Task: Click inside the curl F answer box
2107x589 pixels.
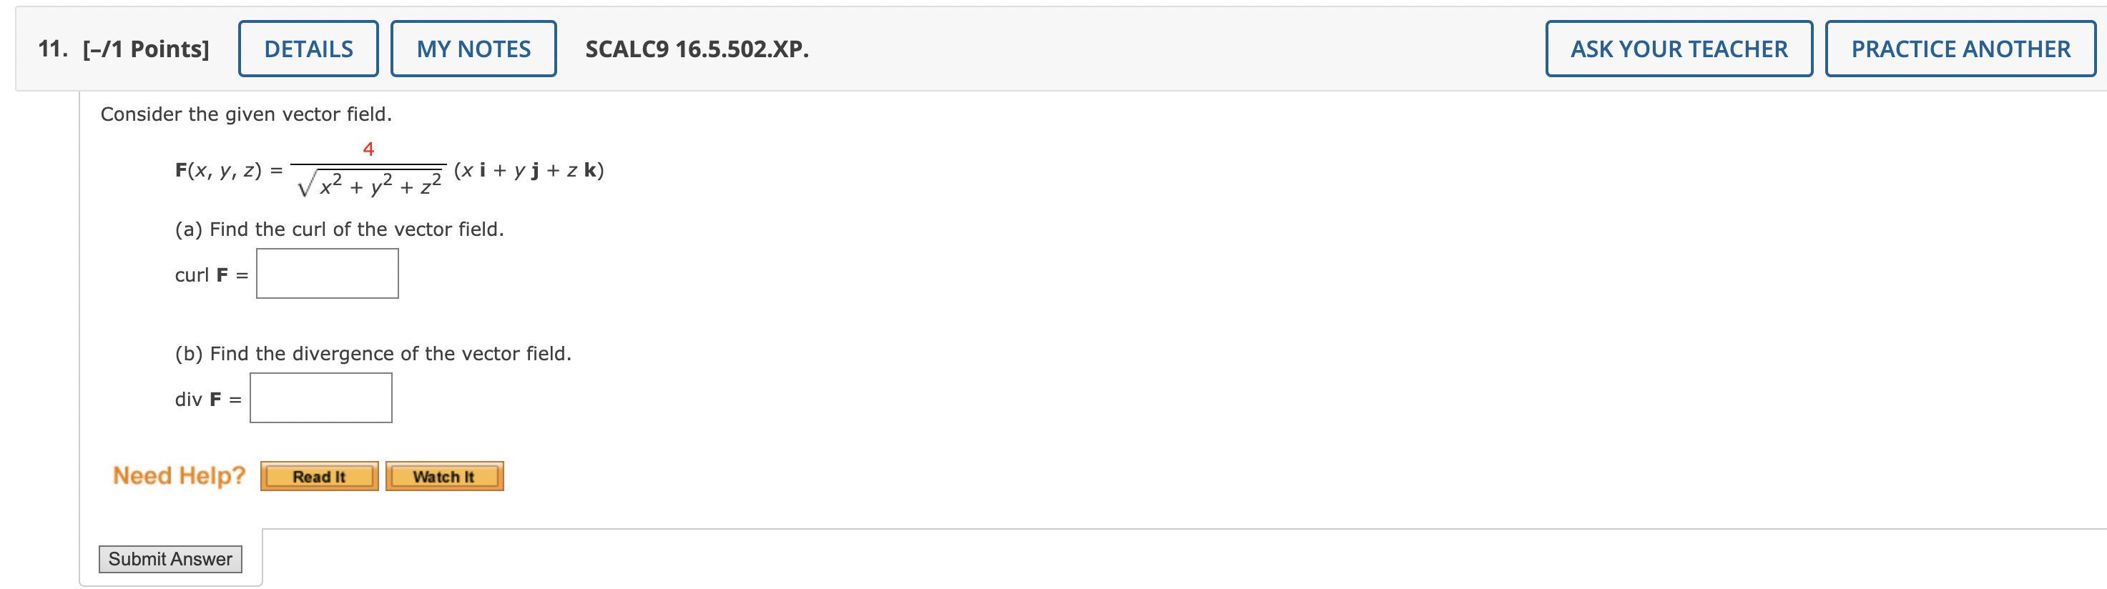Action: (326, 273)
